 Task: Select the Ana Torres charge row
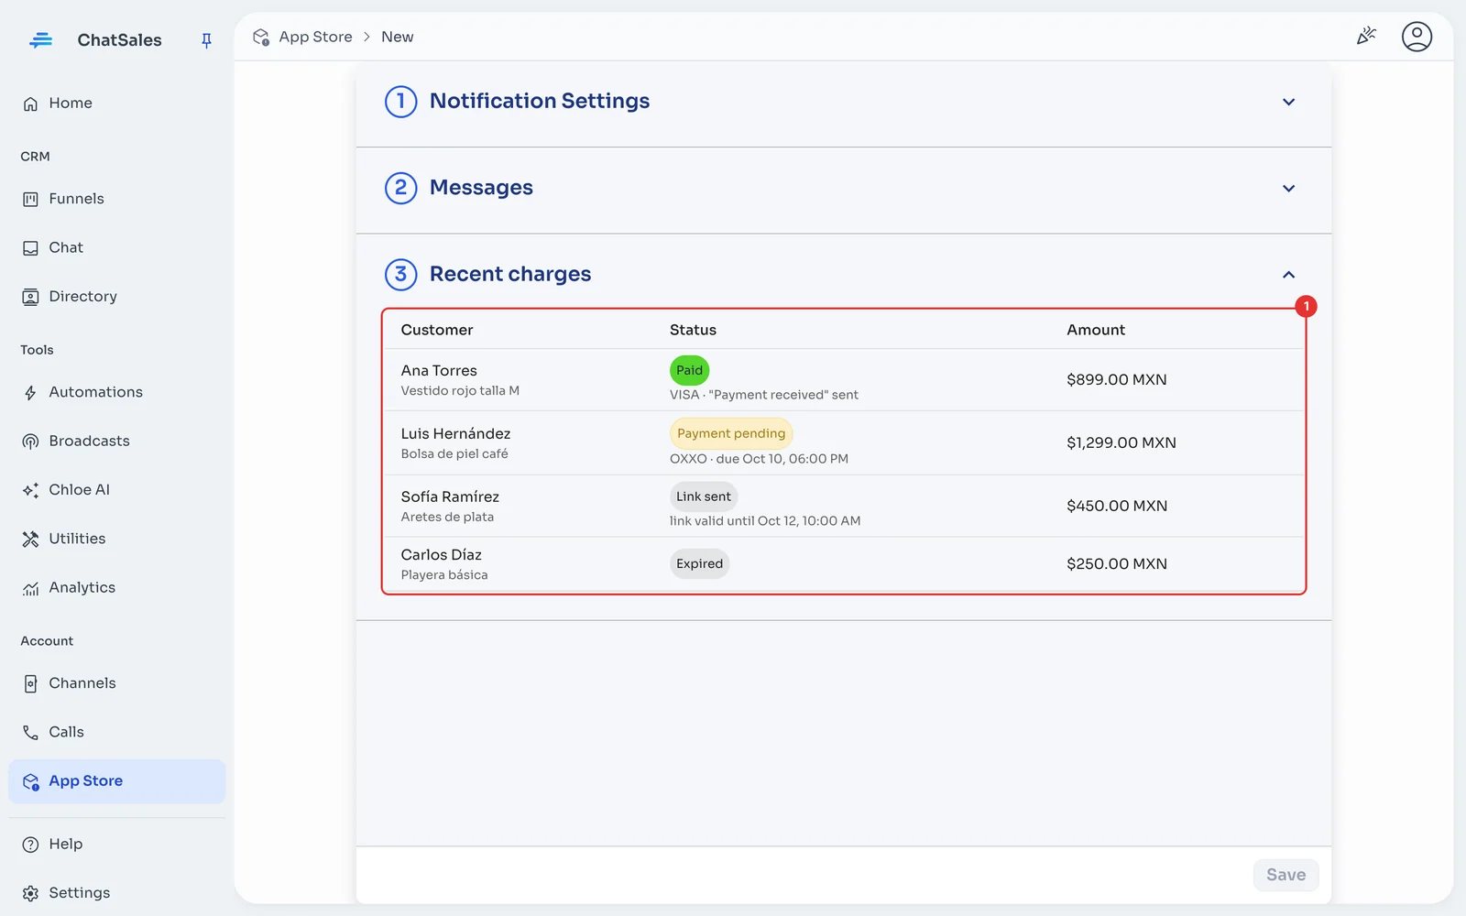[x=843, y=380]
